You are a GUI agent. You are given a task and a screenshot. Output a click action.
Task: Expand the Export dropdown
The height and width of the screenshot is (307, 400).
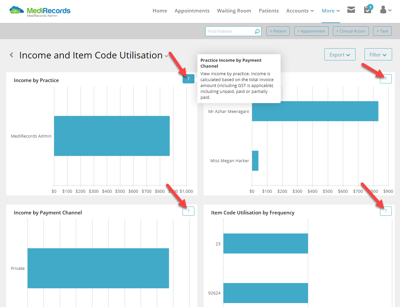340,55
